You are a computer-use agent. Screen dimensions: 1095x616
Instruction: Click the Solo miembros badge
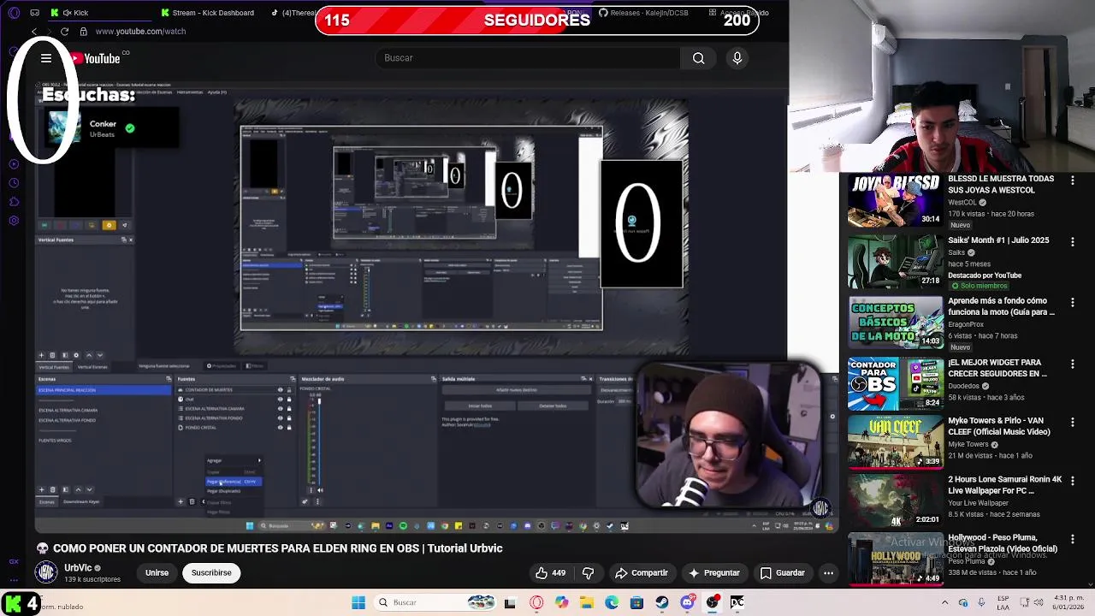click(x=980, y=286)
